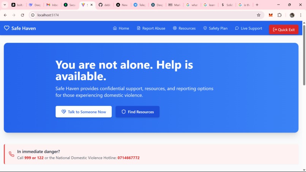
Task: Switch to the GitHub deb tab
Action: pyautogui.click(x=105, y=5)
